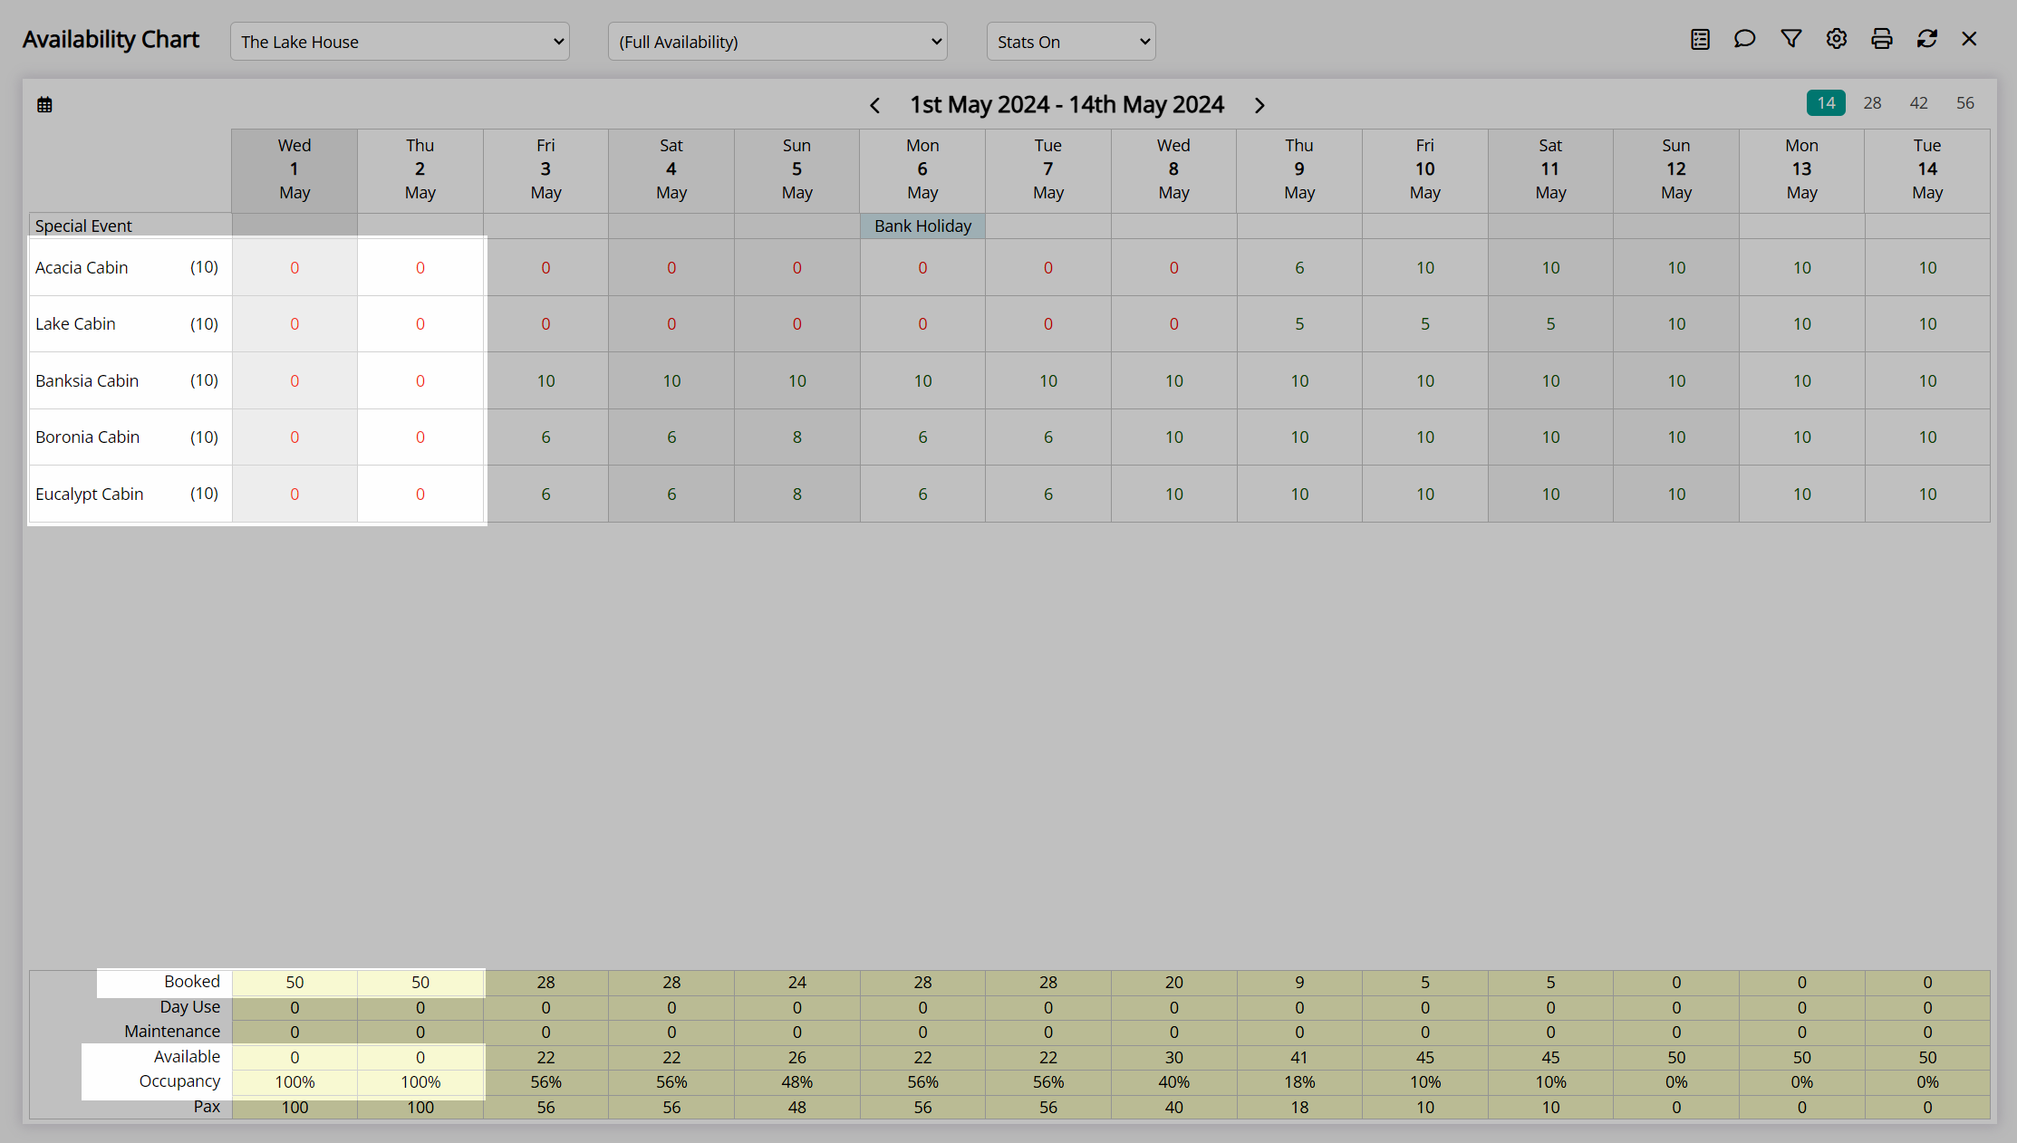The height and width of the screenshot is (1143, 2017).
Task: Click the Bank Holiday special event
Action: [x=922, y=226]
